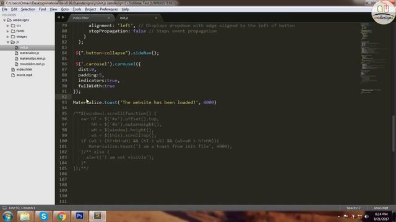Open Skype from the taskbar

pyautogui.click(x=43, y=216)
